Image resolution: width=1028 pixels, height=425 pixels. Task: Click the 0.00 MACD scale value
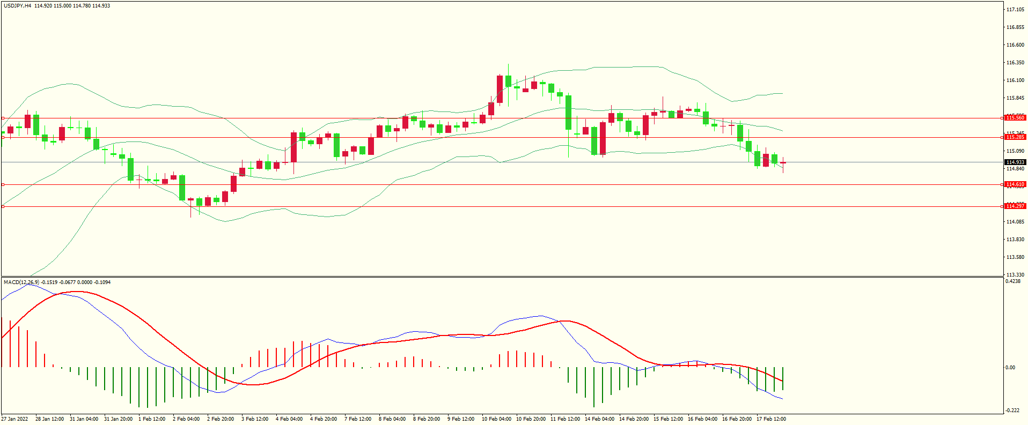1010,368
